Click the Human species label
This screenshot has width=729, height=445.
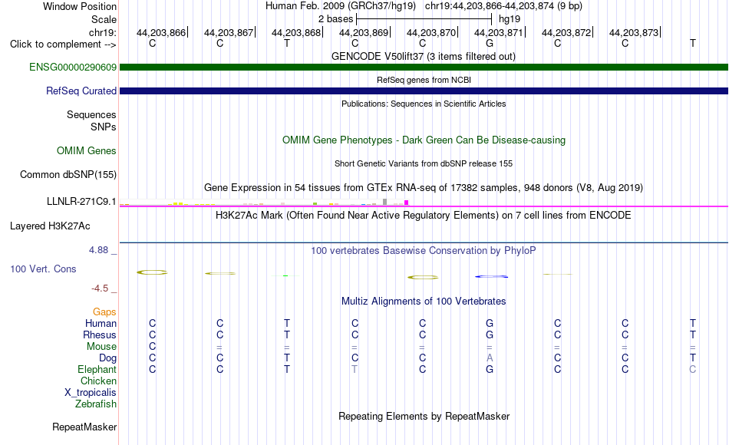[x=101, y=323]
